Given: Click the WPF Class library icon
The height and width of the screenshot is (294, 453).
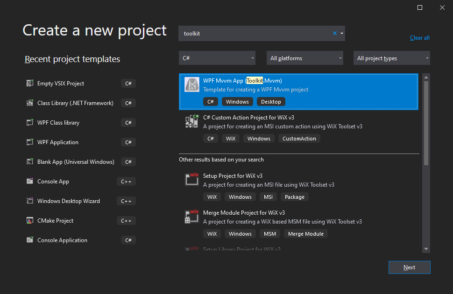Looking at the screenshot, I should point(30,122).
